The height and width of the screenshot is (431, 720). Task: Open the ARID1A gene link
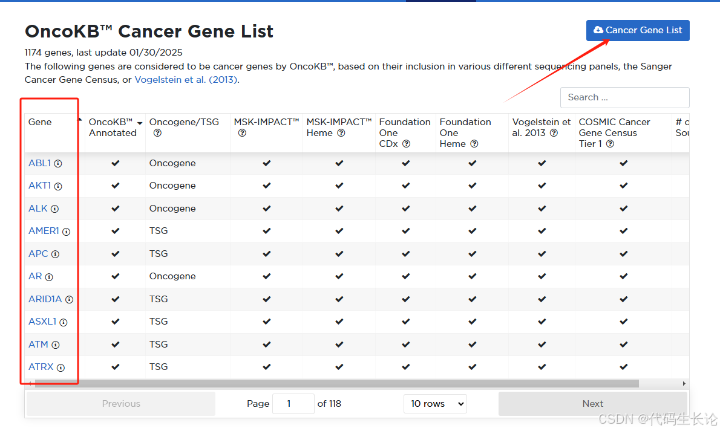point(45,299)
